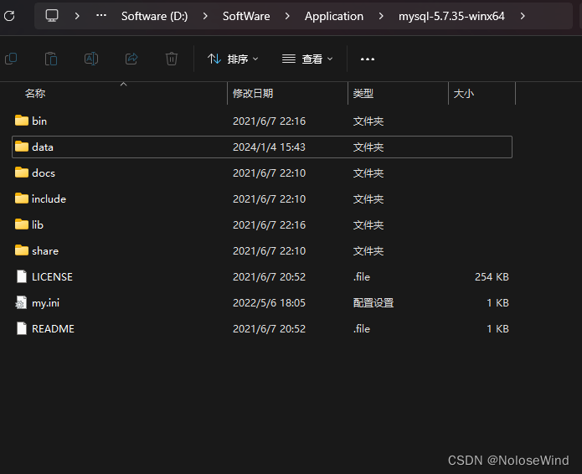Click the Rename toolbar icon
Viewport: 582px width, 474px height.
[x=91, y=59]
